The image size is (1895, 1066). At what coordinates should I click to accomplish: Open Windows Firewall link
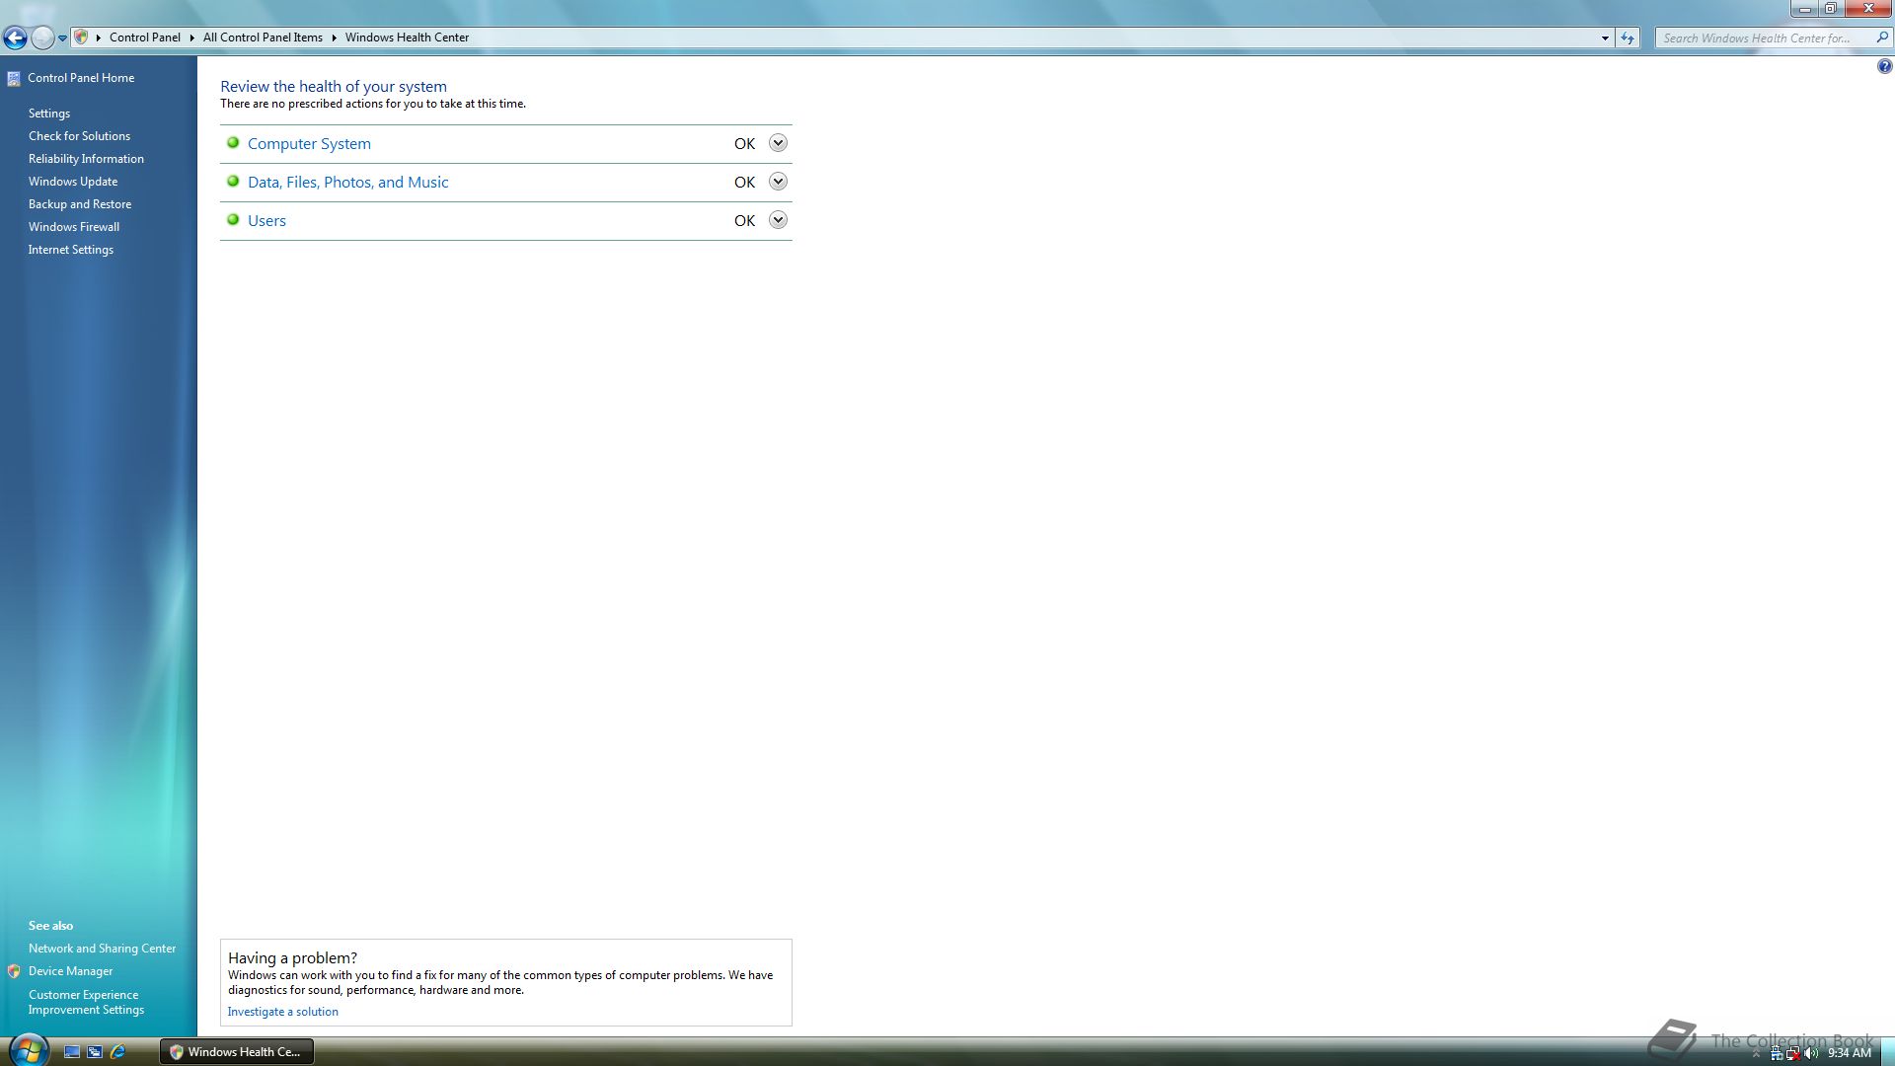coord(74,227)
